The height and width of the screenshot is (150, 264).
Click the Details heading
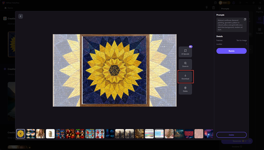point(219,36)
